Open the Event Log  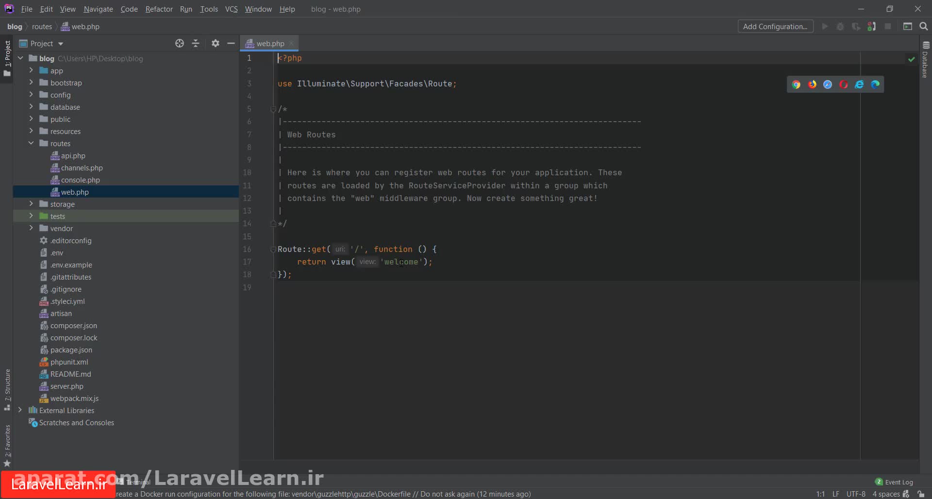tap(894, 482)
